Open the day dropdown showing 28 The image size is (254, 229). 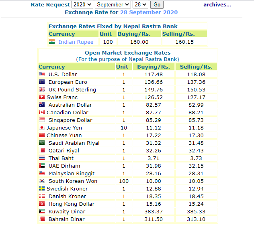click(141, 5)
